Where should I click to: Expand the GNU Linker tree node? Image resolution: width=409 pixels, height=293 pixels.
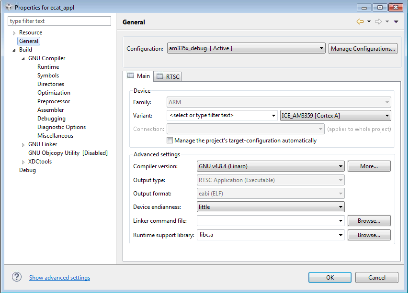pyautogui.click(x=23, y=144)
